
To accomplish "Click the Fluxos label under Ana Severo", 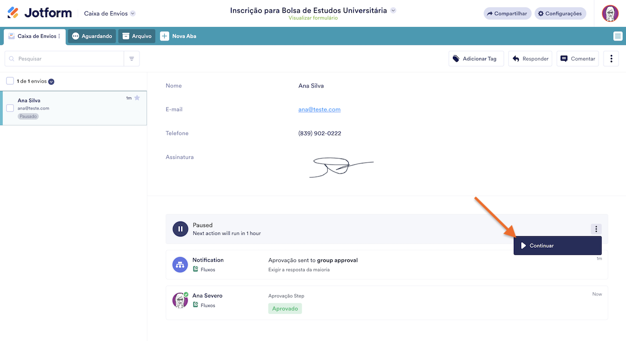I will click(208, 305).
